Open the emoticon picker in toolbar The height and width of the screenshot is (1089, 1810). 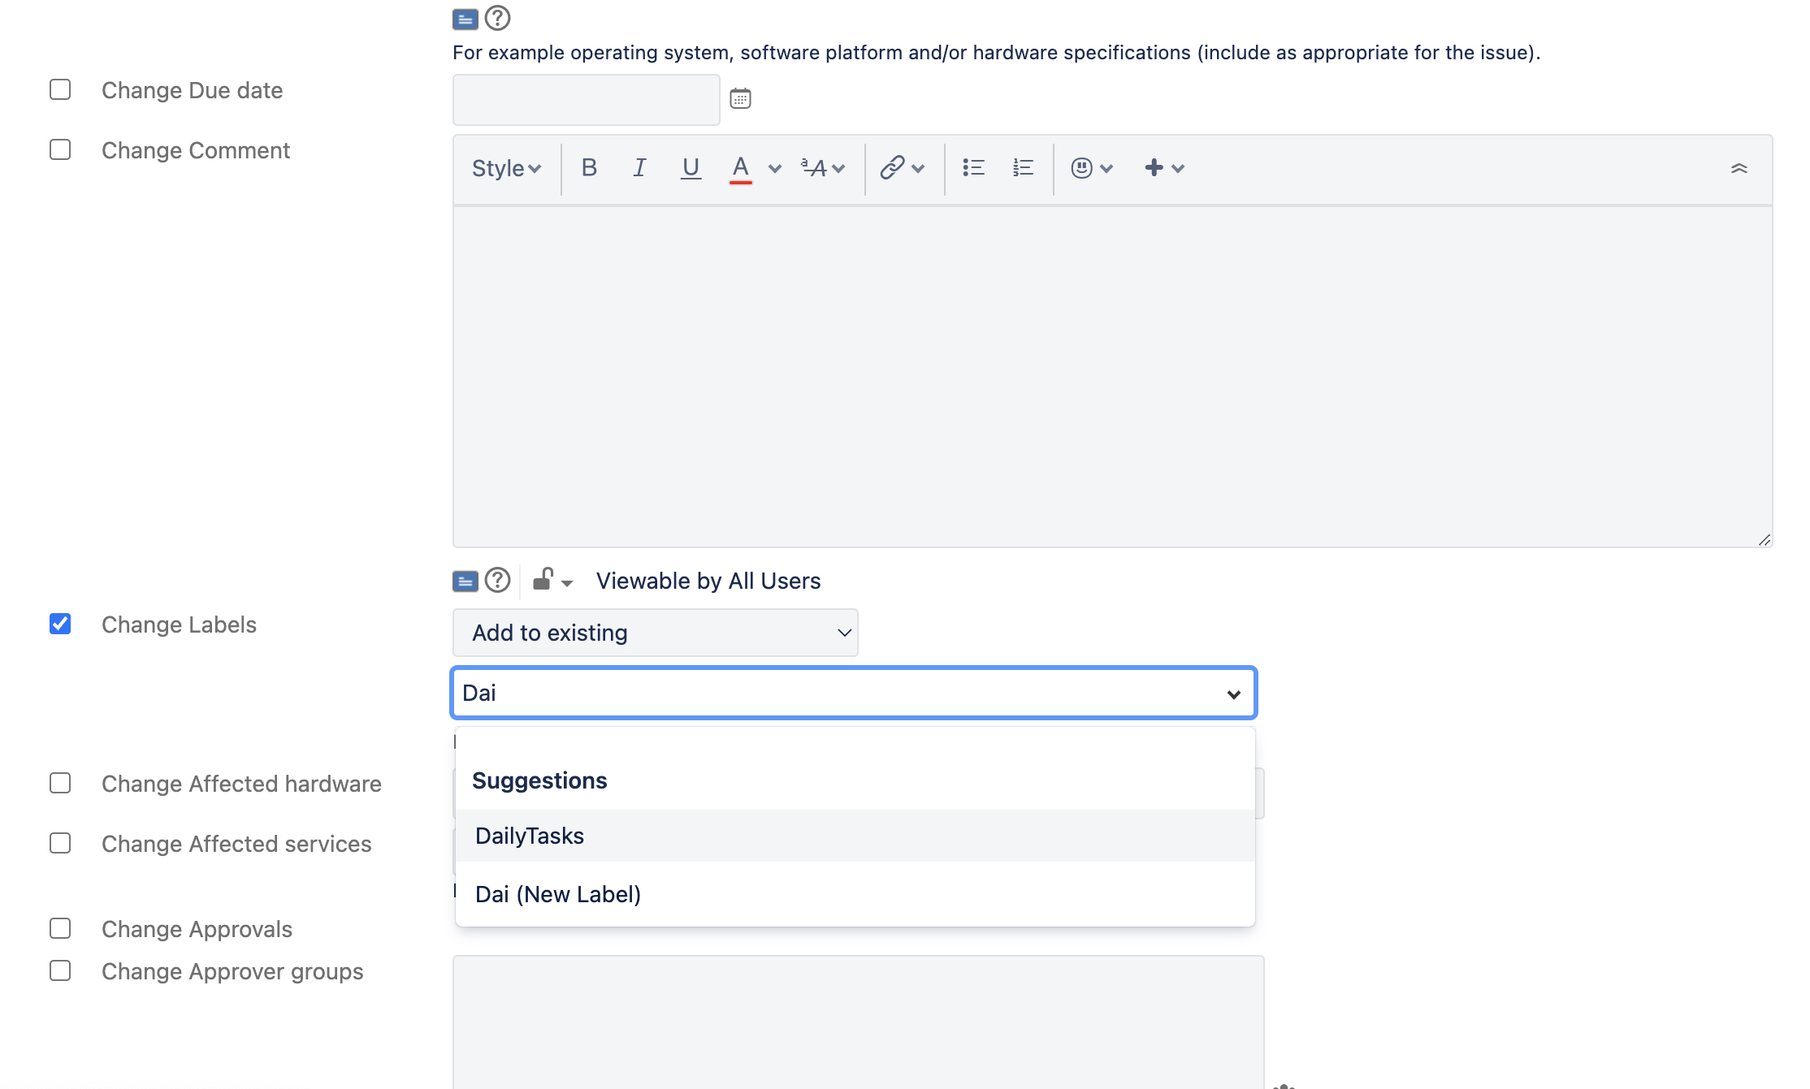(1091, 168)
